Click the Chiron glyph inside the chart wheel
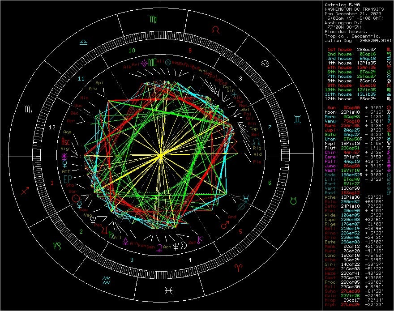 point(200,240)
